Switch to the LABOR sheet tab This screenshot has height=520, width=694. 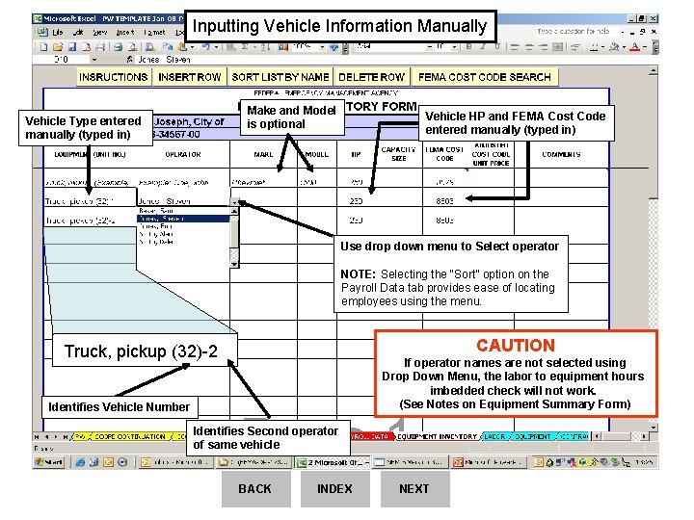(494, 437)
